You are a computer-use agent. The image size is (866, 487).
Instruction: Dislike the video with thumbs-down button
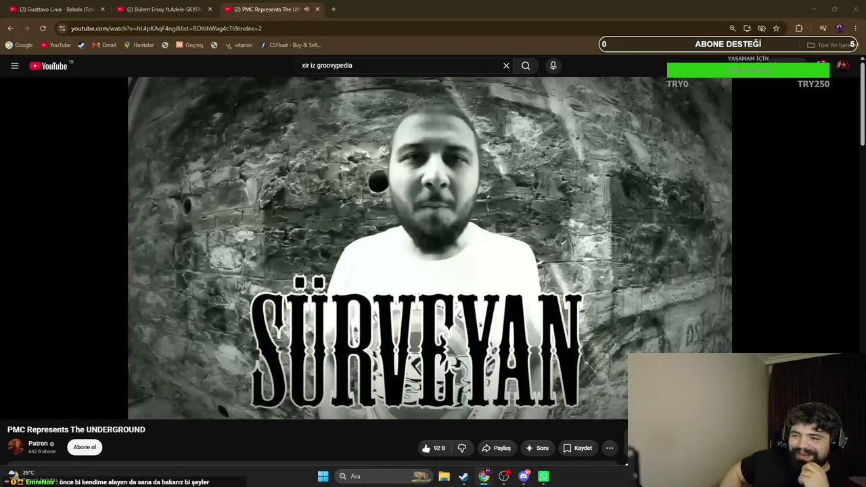point(462,448)
